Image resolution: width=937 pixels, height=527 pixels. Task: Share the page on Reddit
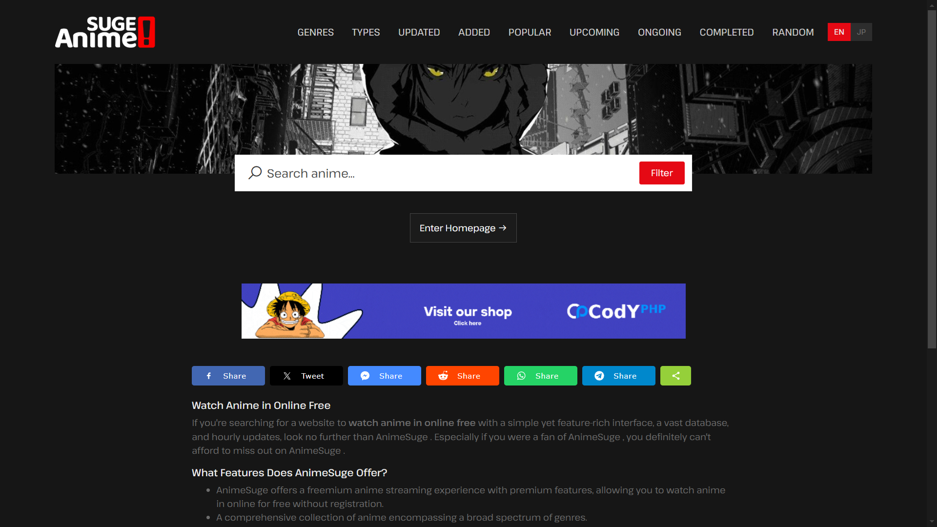click(462, 376)
